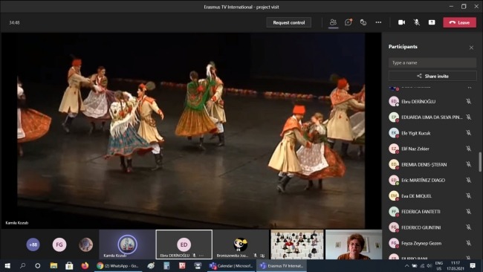Select participant EREMIA DENIS-ŞTEFAN
The width and height of the screenshot is (483, 272).
point(432,164)
